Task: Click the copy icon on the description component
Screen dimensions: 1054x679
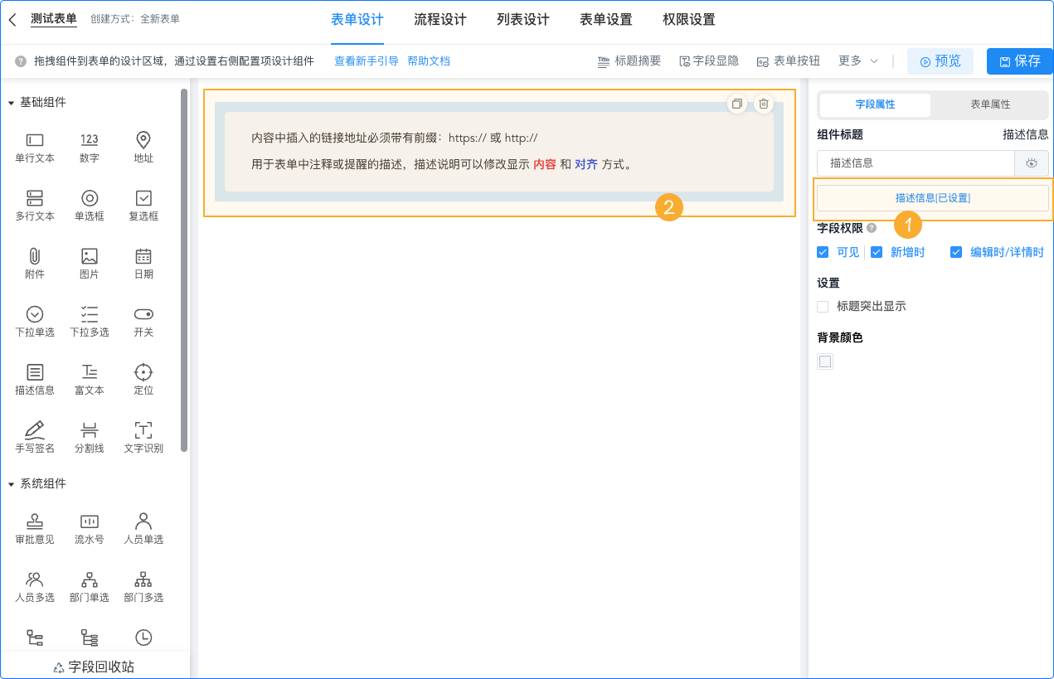Action: click(736, 103)
